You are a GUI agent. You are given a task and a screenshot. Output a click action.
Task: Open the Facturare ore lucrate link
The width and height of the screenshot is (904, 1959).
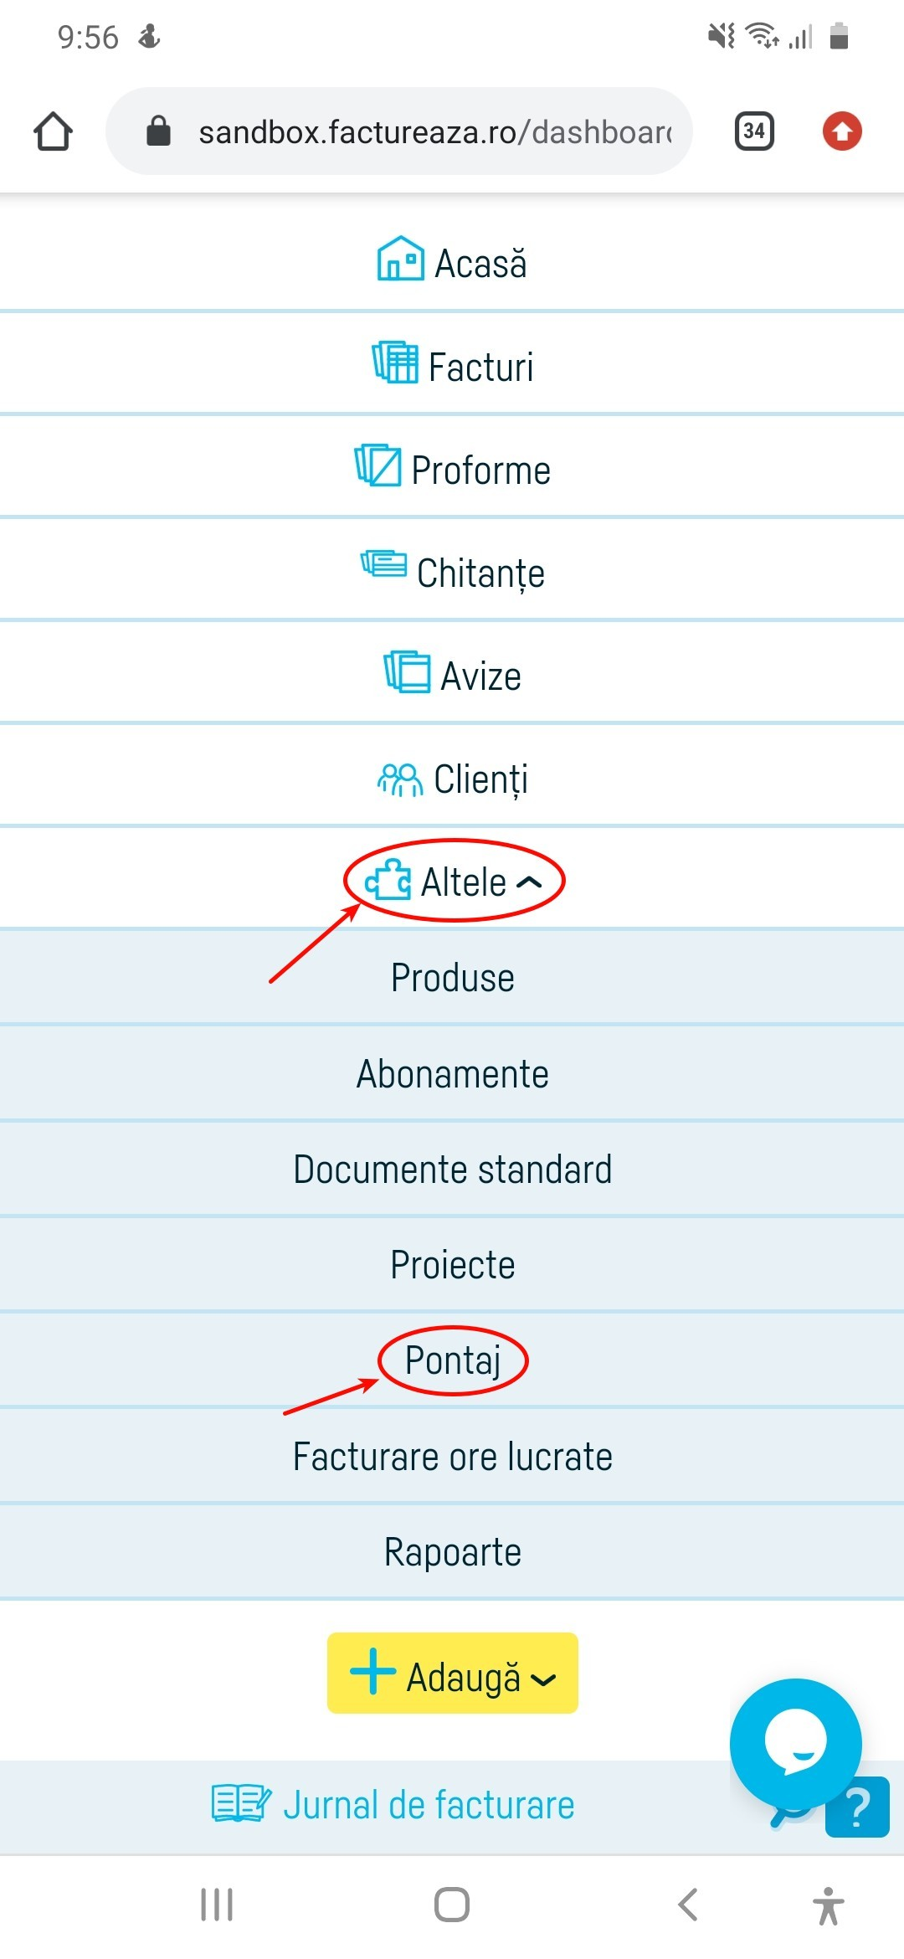tap(452, 1455)
